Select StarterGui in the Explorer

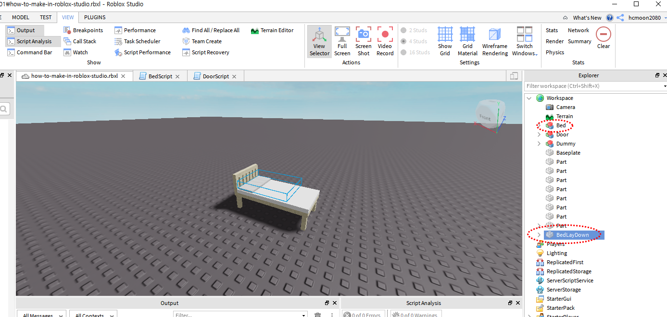click(559, 299)
